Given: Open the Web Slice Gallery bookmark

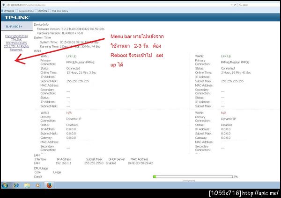Looking at the screenshot, I should (59, 11).
